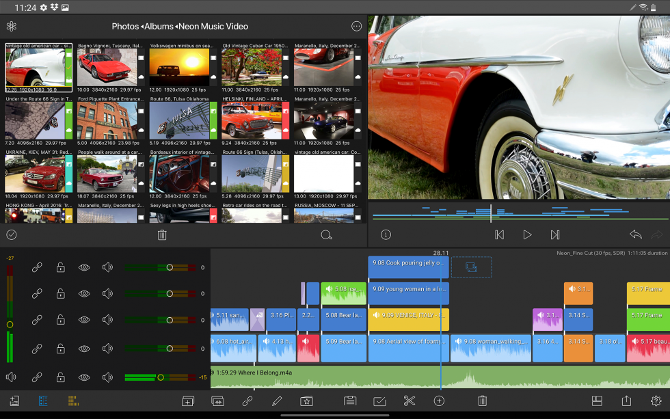Viewport: 670px width, 419px height.
Task: Navigate to Photos in breadcrumb
Action: tap(125, 27)
